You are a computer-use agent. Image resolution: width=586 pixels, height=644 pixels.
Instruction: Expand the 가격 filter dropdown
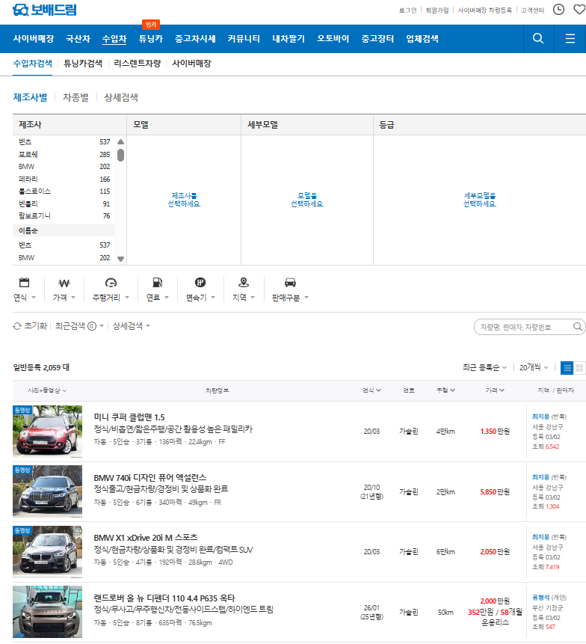[x=64, y=298]
